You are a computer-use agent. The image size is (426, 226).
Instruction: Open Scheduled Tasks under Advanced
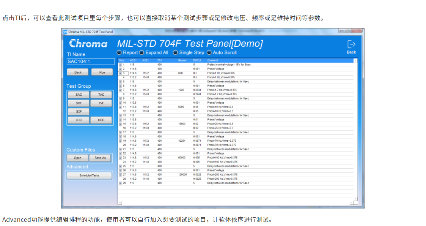tap(89, 175)
